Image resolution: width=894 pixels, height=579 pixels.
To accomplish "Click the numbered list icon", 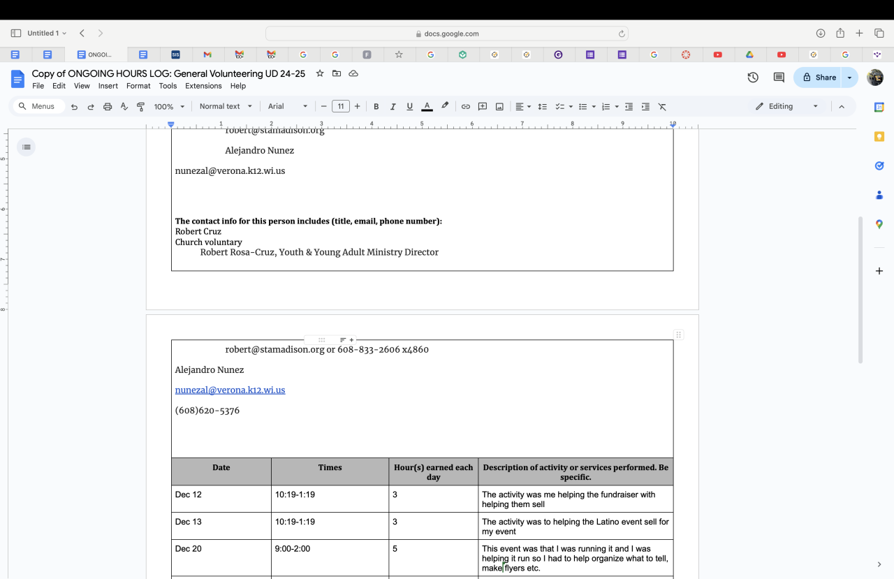I will pyautogui.click(x=606, y=107).
